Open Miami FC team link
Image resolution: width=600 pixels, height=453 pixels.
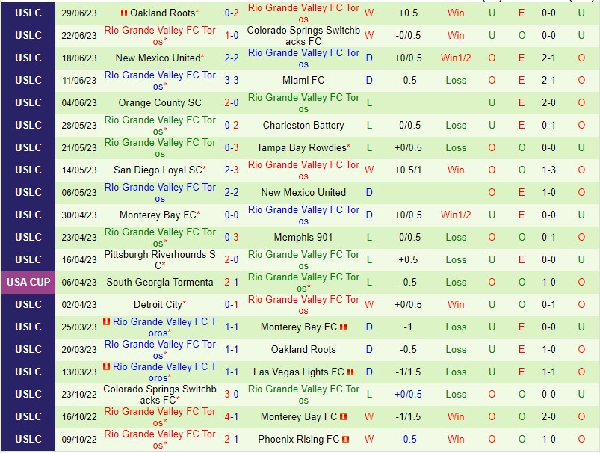click(303, 81)
